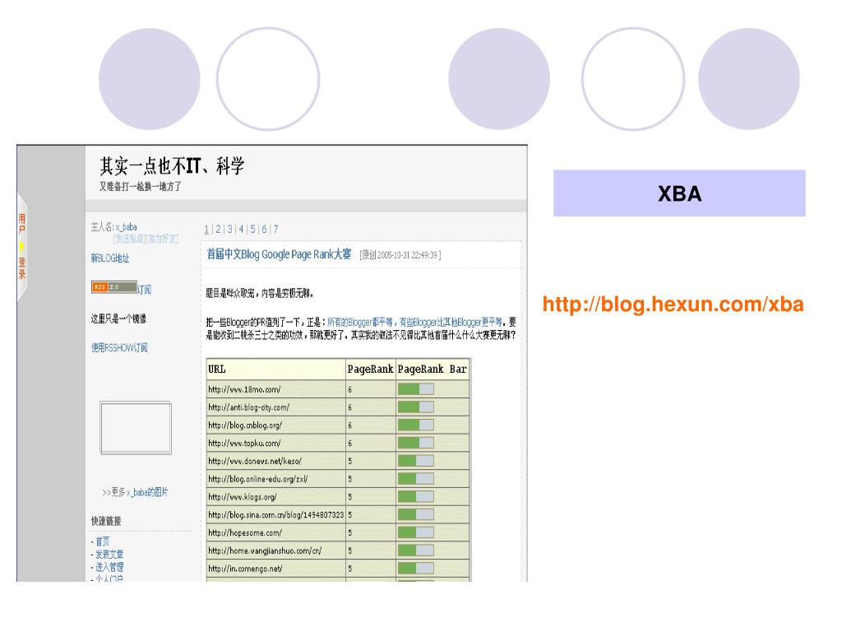This screenshot has height=632, width=842.
Task: Click the 这里只是一个镜像 sidebar text
Action: click(x=118, y=318)
